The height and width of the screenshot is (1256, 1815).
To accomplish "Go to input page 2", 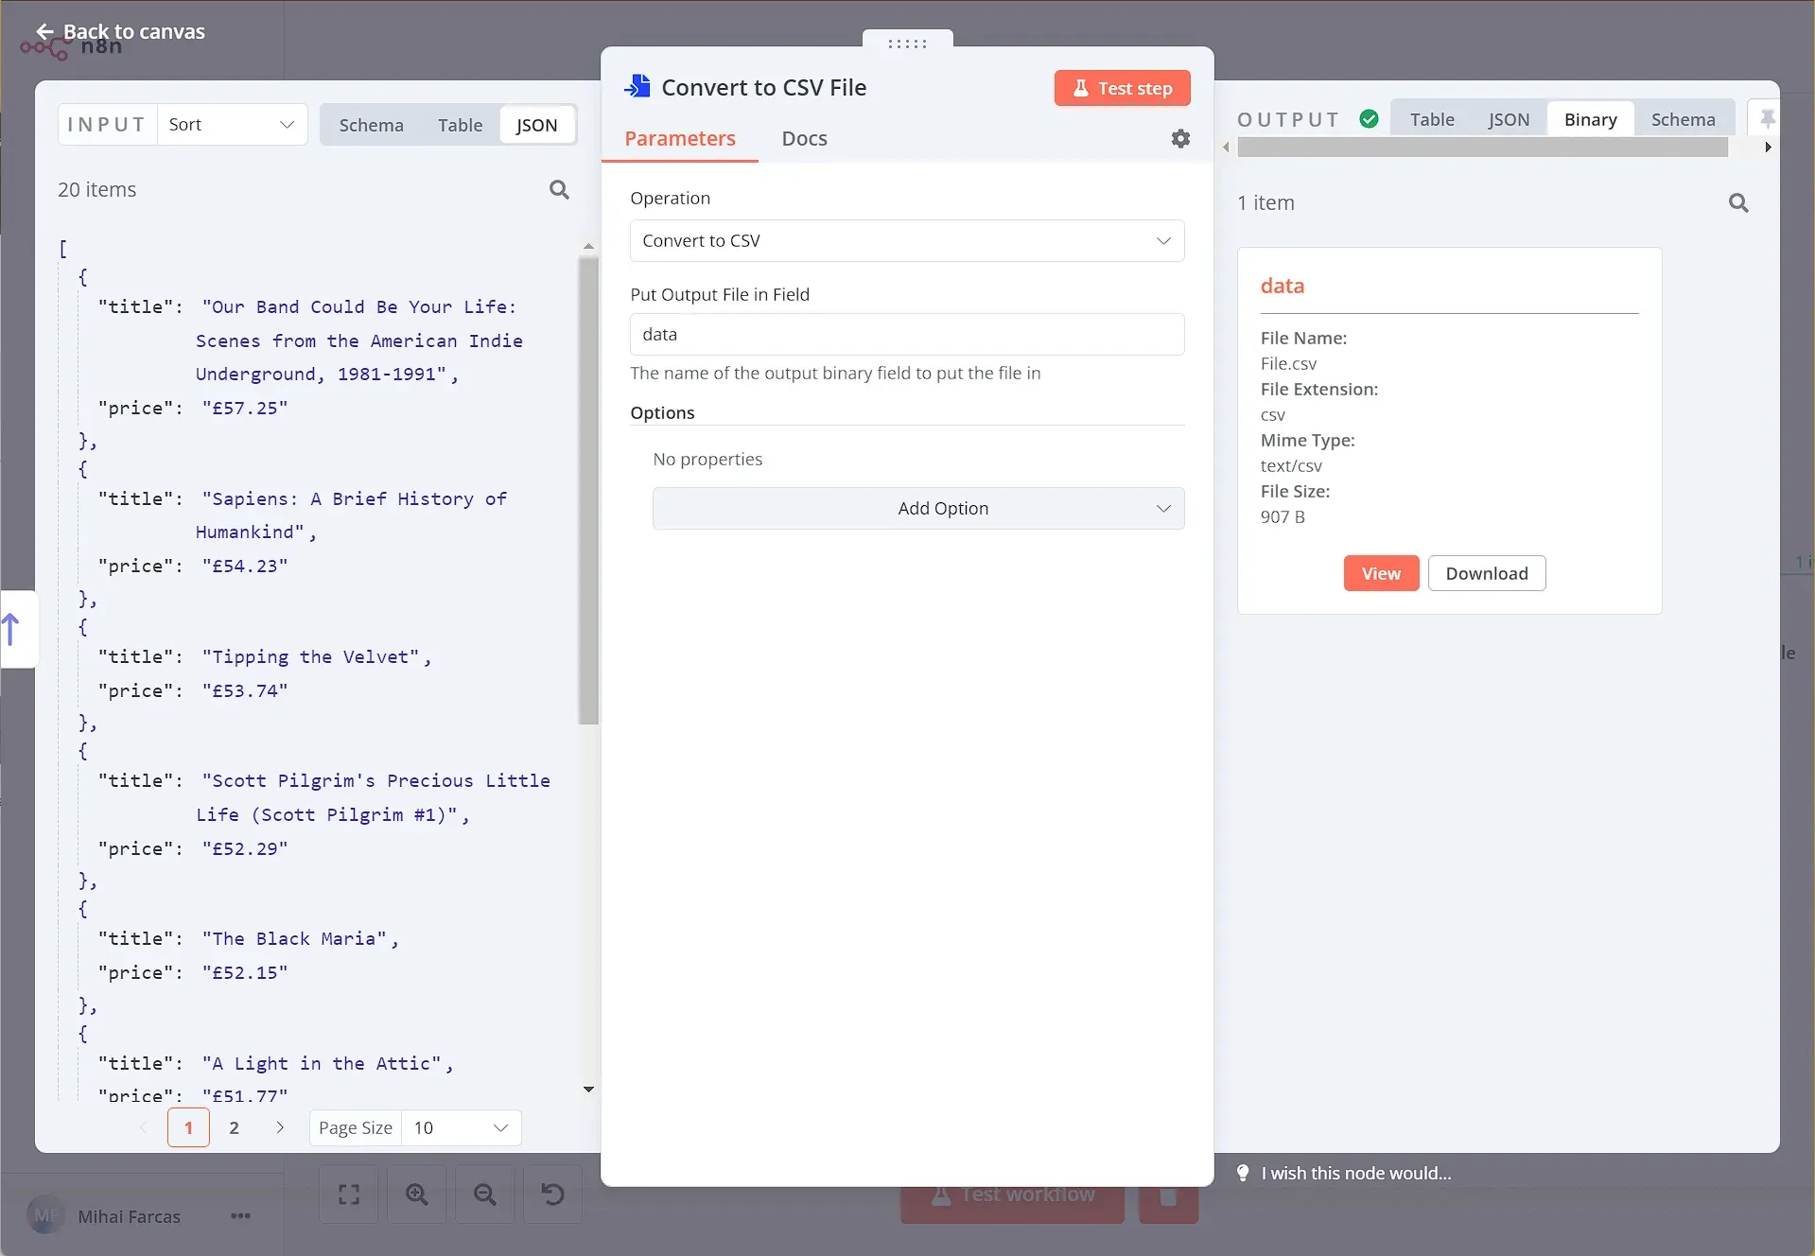I will [x=235, y=1127].
